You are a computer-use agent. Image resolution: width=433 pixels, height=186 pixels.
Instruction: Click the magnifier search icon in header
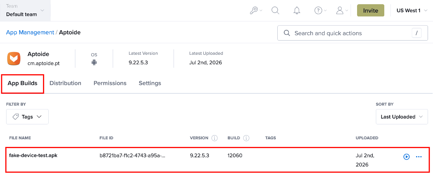(x=275, y=10)
